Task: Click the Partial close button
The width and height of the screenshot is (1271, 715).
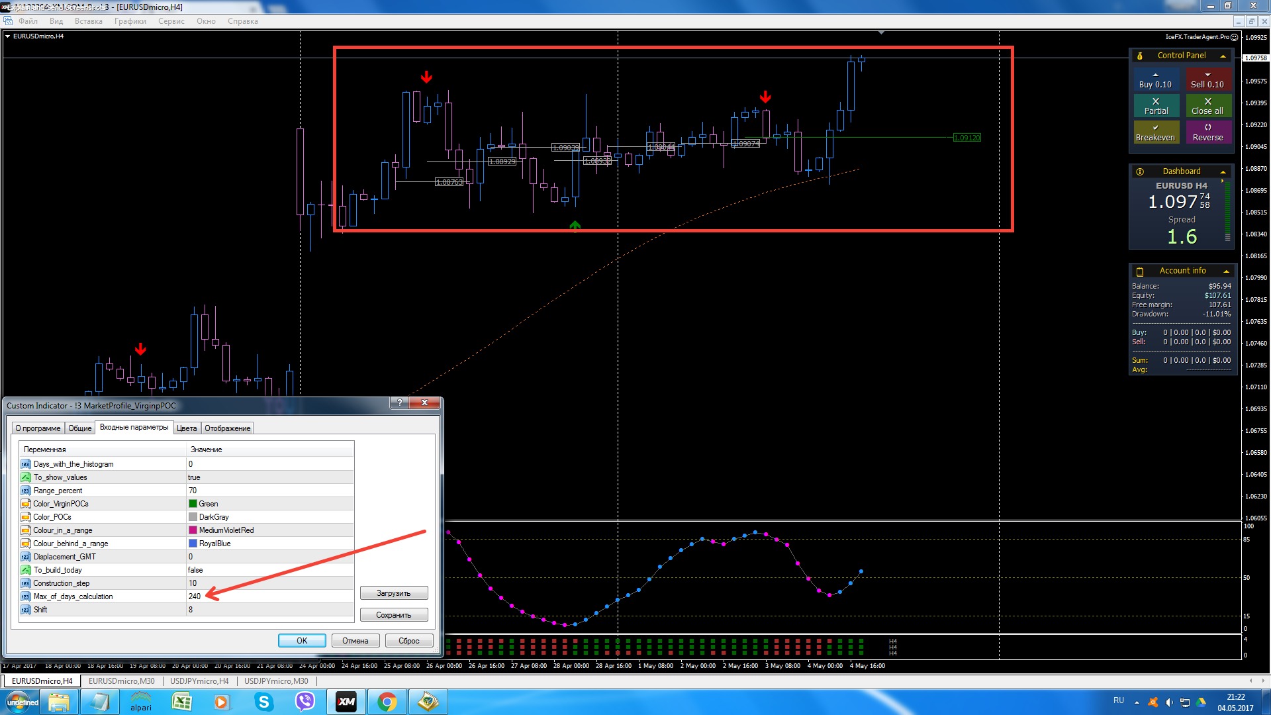Action: [1156, 106]
